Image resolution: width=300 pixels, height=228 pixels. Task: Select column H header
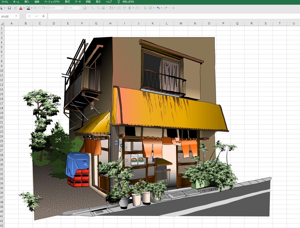click(x=110, y=23)
